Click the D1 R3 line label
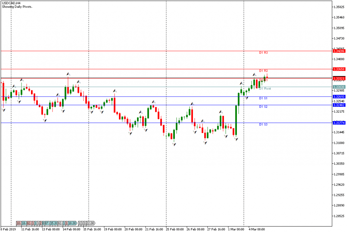 tap(263, 53)
